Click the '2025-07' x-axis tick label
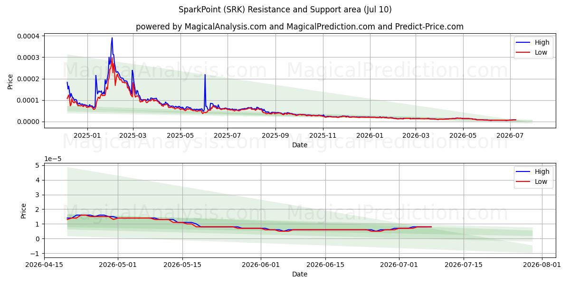Image resolution: width=570 pixels, height=285 pixels. pyautogui.click(x=228, y=135)
